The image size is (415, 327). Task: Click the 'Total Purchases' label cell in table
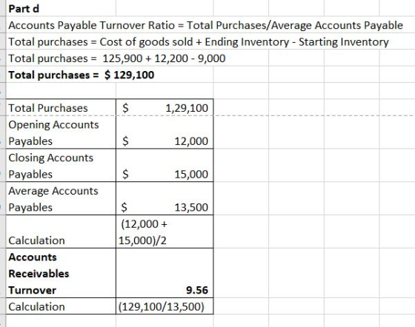click(61, 108)
